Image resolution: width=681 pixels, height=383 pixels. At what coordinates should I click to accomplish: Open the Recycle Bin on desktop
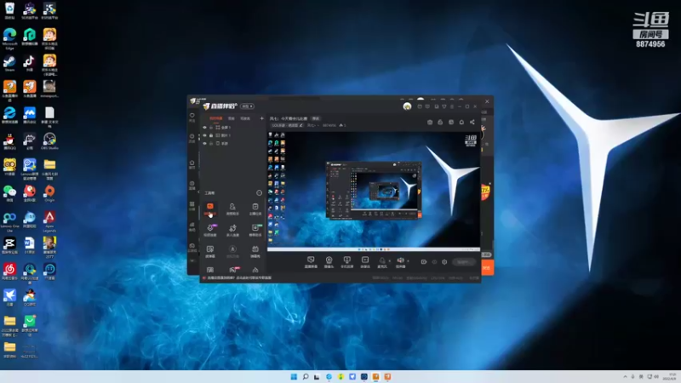click(9, 11)
